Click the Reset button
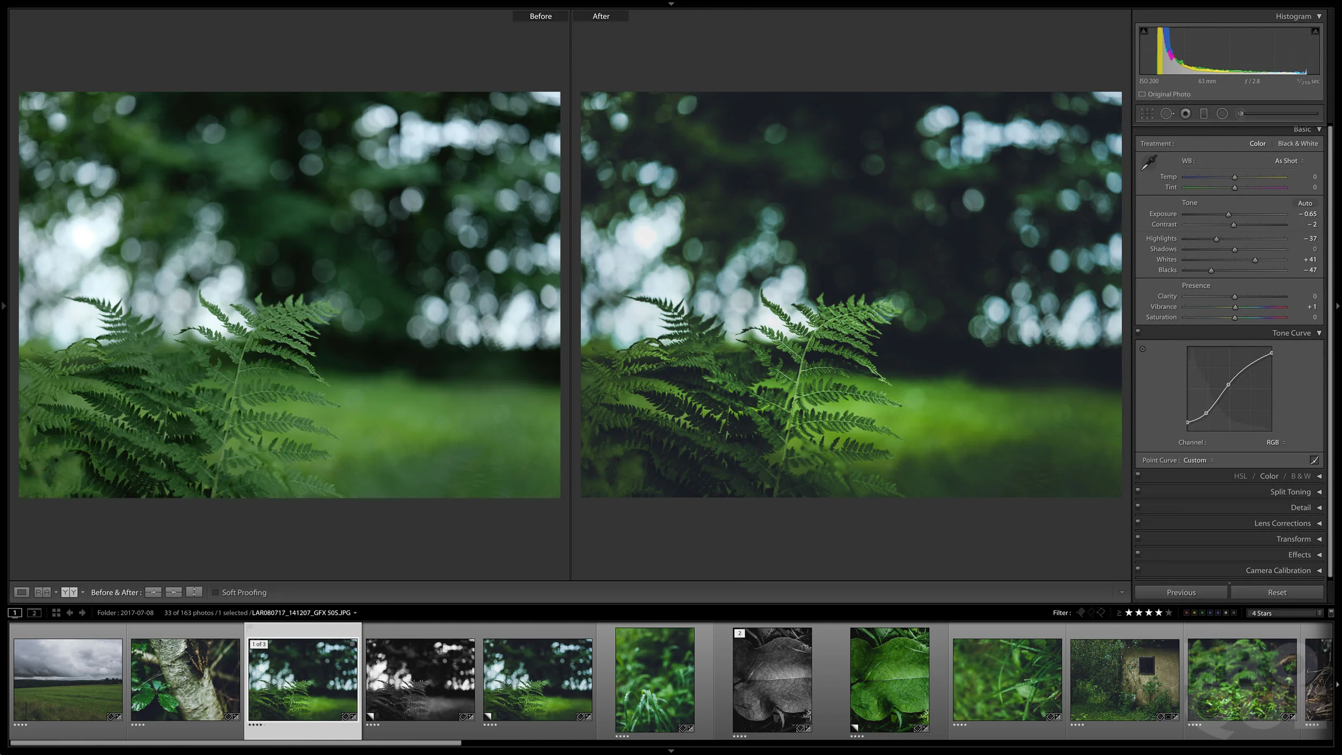The image size is (1342, 755). (1277, 593)
